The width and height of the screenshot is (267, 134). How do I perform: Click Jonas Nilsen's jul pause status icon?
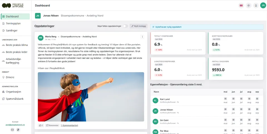coord(241,109)
